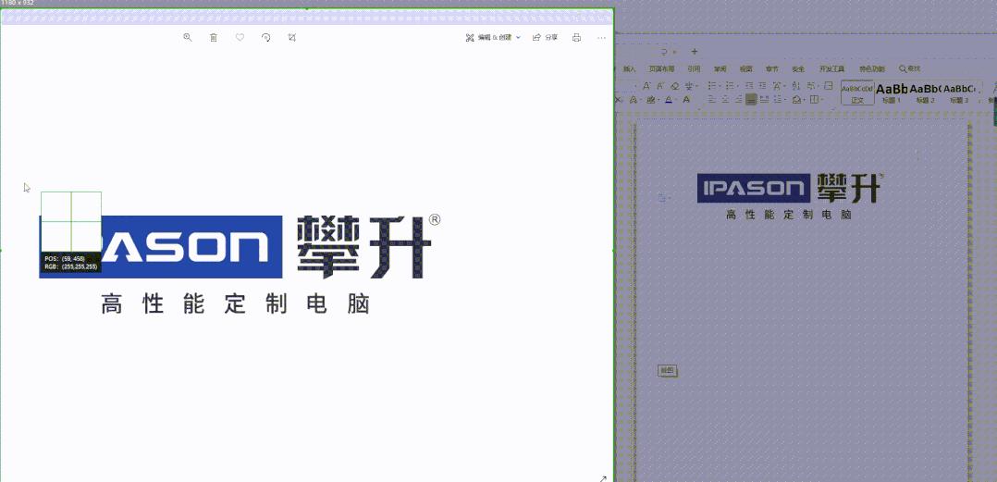Decrease font size in WPS ribbon

[660, 86]
